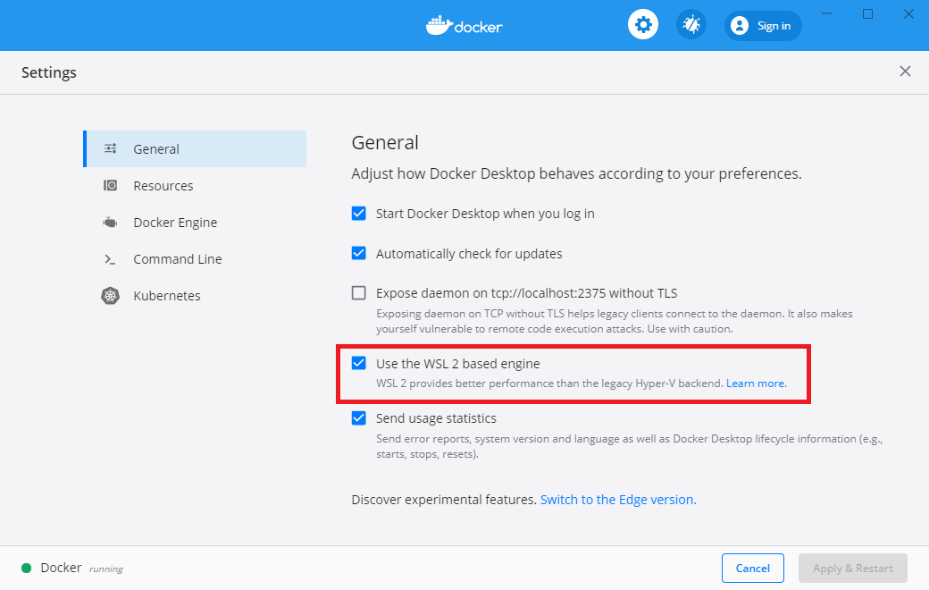Open settings via the gear icon
929x590 pixels.
pyautogui.click(x=643, y=25)
